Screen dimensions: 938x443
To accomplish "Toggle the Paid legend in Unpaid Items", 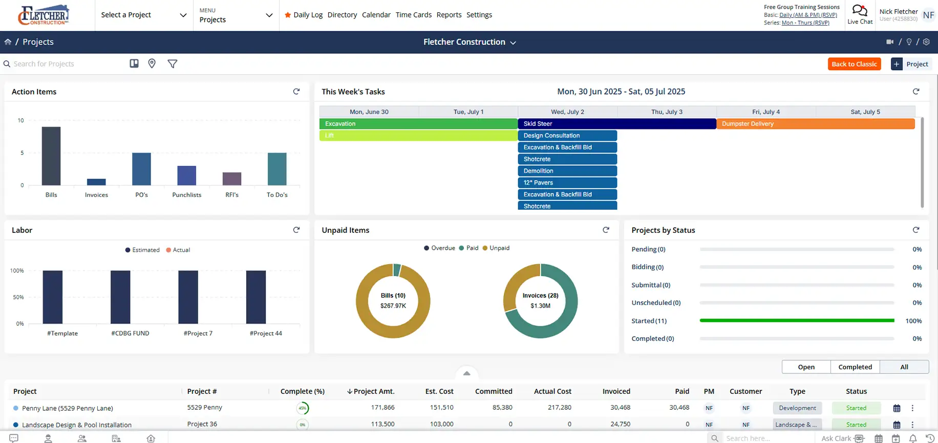I will [x=468, y=248].
